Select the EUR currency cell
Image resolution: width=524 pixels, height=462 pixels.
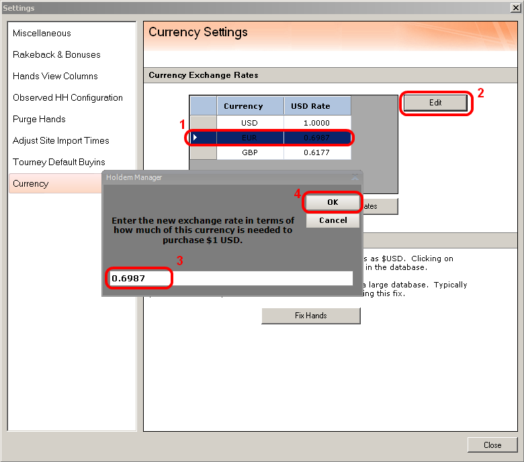coord(250,138)
